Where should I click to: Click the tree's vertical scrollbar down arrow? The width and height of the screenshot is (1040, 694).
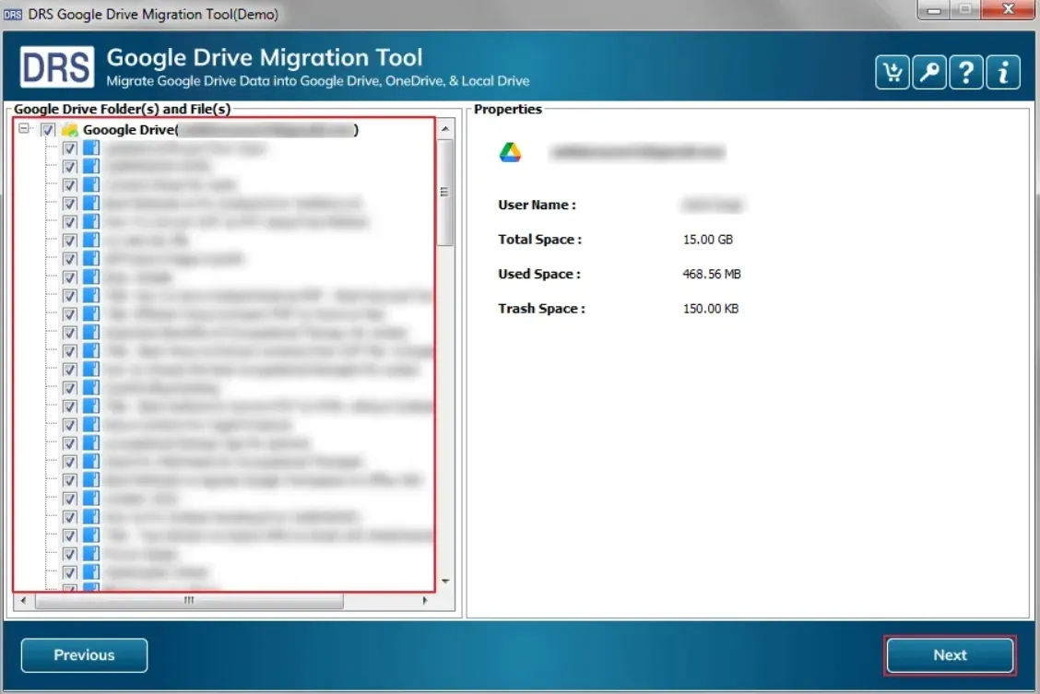point(445,582)
